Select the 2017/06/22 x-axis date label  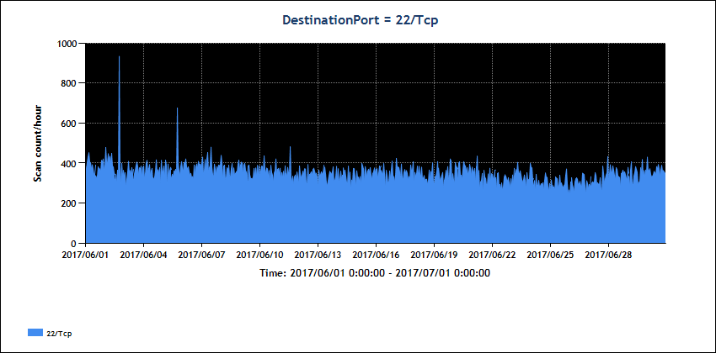[x=493, y=255]
